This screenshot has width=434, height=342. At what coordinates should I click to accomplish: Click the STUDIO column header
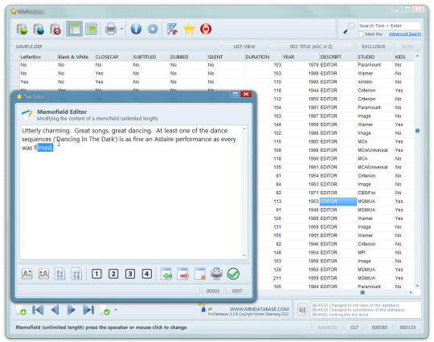tap(366, 57)
